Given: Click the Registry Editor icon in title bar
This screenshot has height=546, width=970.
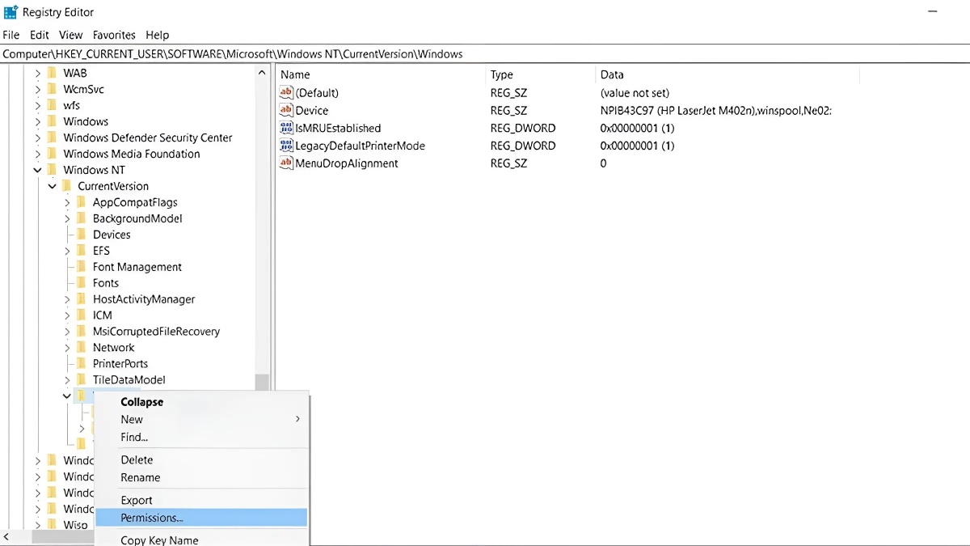Looking at the screenshot, I should click(x=11, y=11).
